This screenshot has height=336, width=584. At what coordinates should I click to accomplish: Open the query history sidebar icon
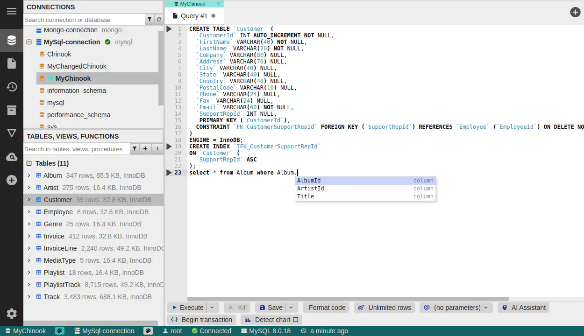(12, 87)
